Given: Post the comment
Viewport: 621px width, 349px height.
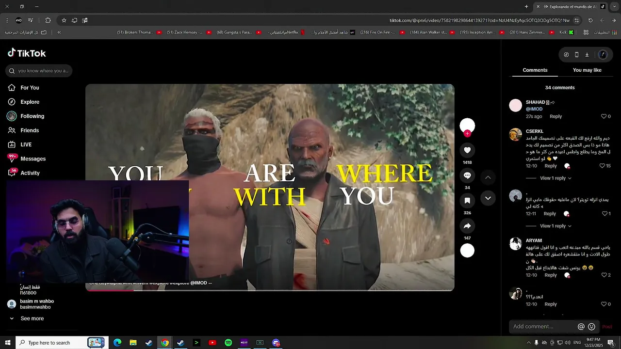Looking at the screenshot, I should [607, 327].
